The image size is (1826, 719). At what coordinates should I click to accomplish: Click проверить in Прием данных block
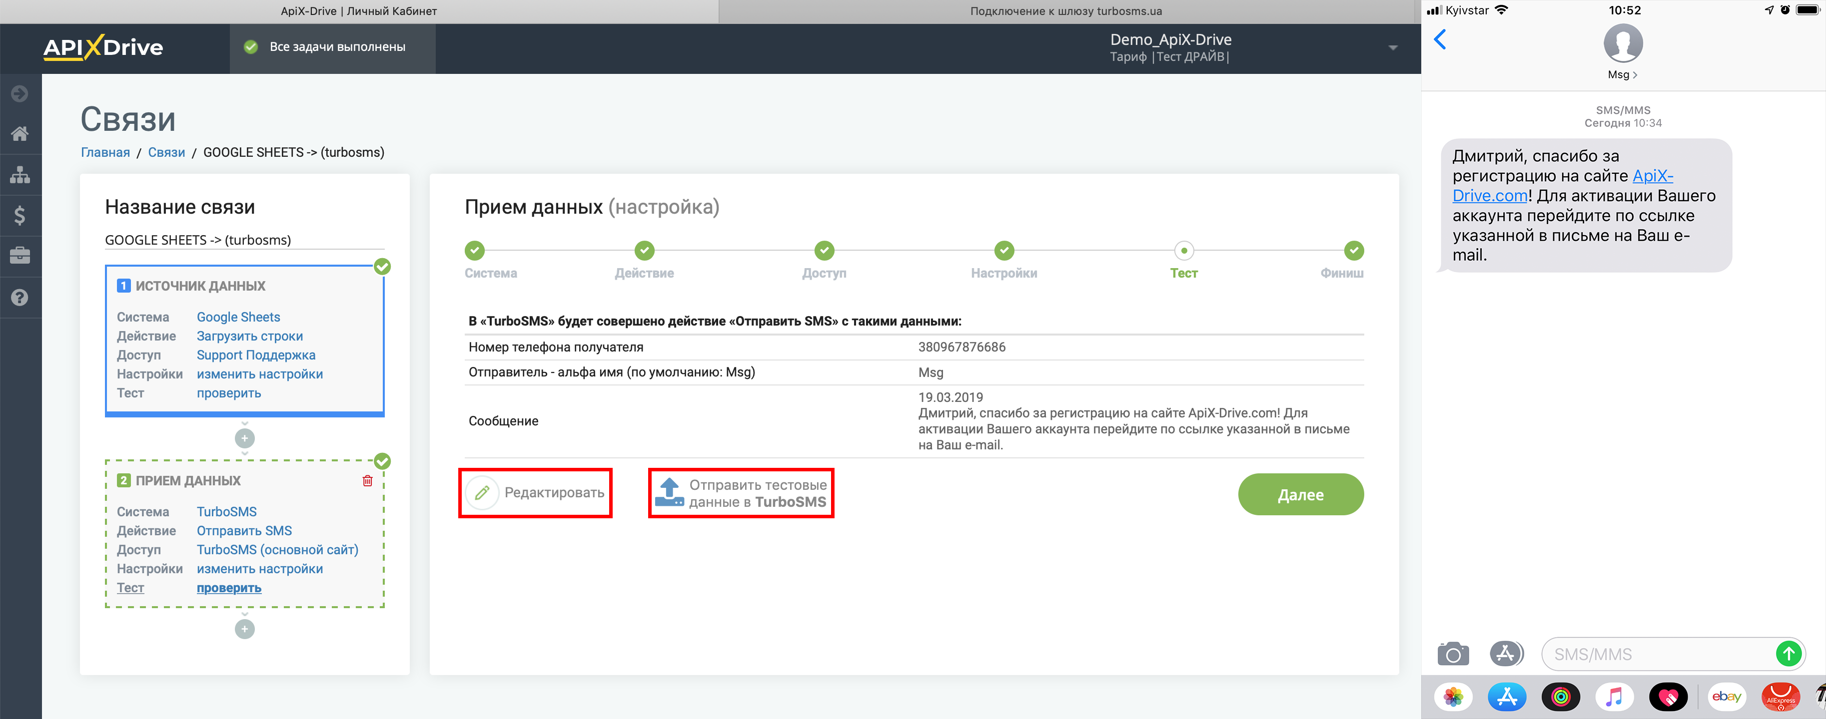[x=229, y=588]
